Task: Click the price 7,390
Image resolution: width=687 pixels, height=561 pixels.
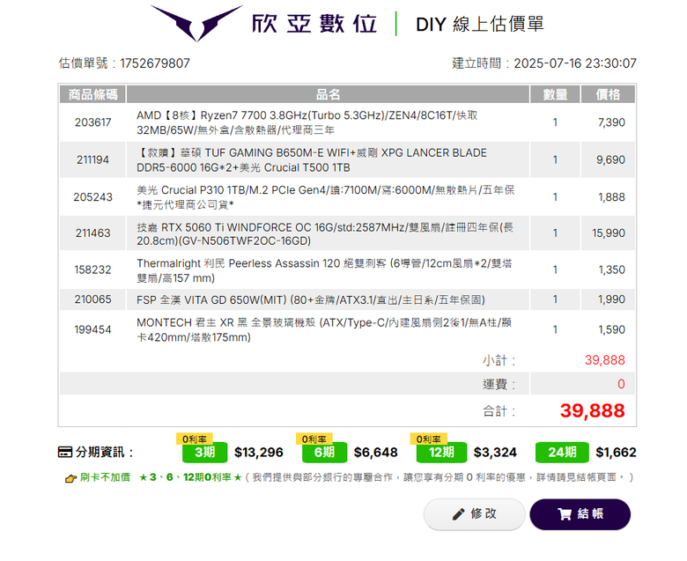Action: [x=611, y=122]
